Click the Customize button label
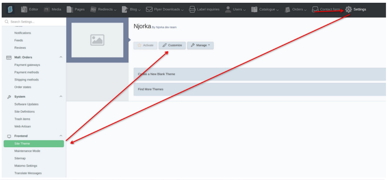 [175, 45]
